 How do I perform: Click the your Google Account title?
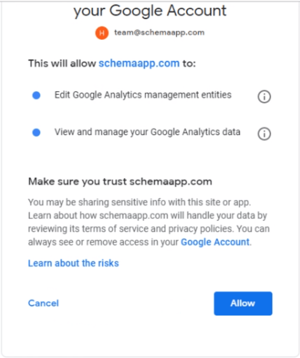150,11
